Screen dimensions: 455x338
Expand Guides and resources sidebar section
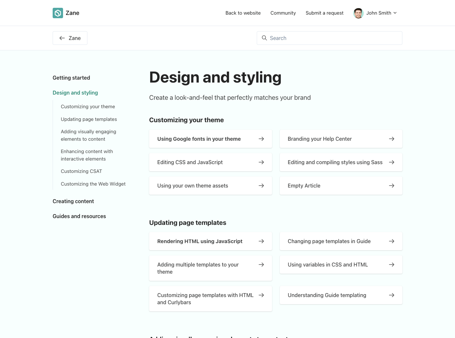(79, 216)
